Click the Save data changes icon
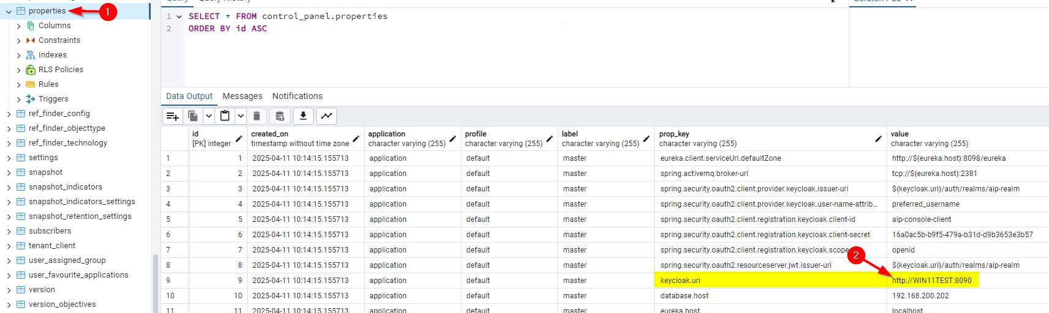1049x313 pixels. click(279, 116)
